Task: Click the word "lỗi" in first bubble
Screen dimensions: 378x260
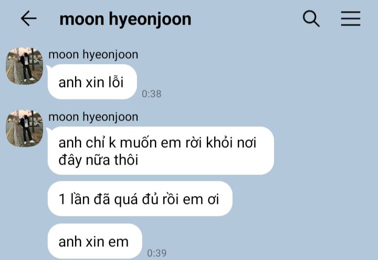Action: [x=115, y=82]
